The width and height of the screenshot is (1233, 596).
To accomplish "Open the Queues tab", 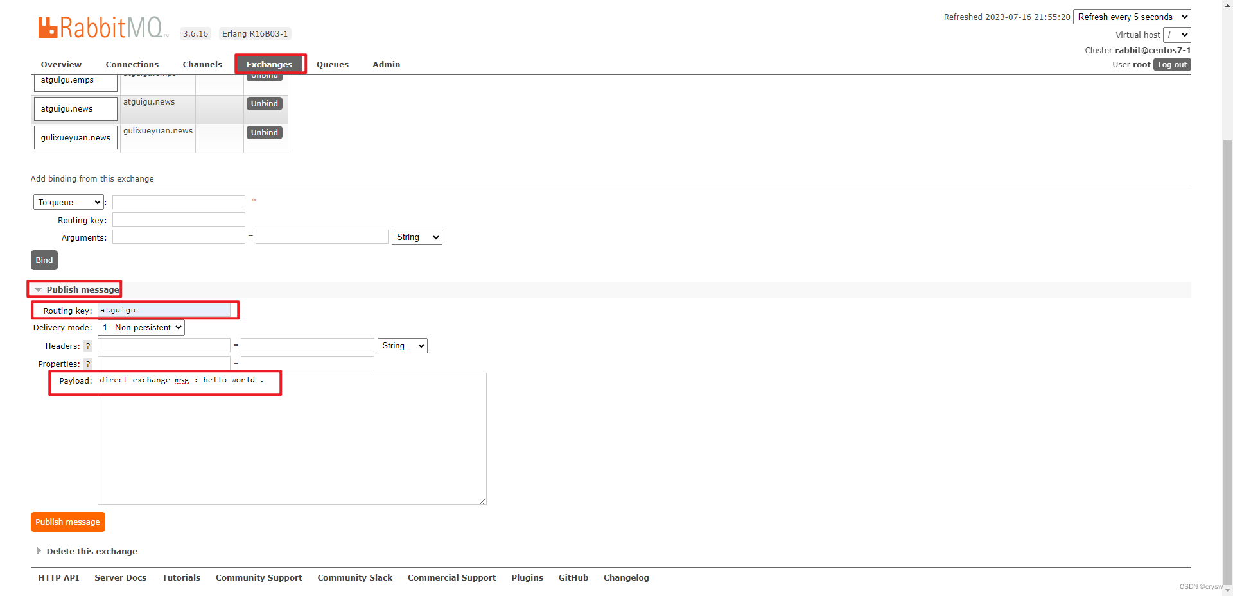I will (333, 64).
